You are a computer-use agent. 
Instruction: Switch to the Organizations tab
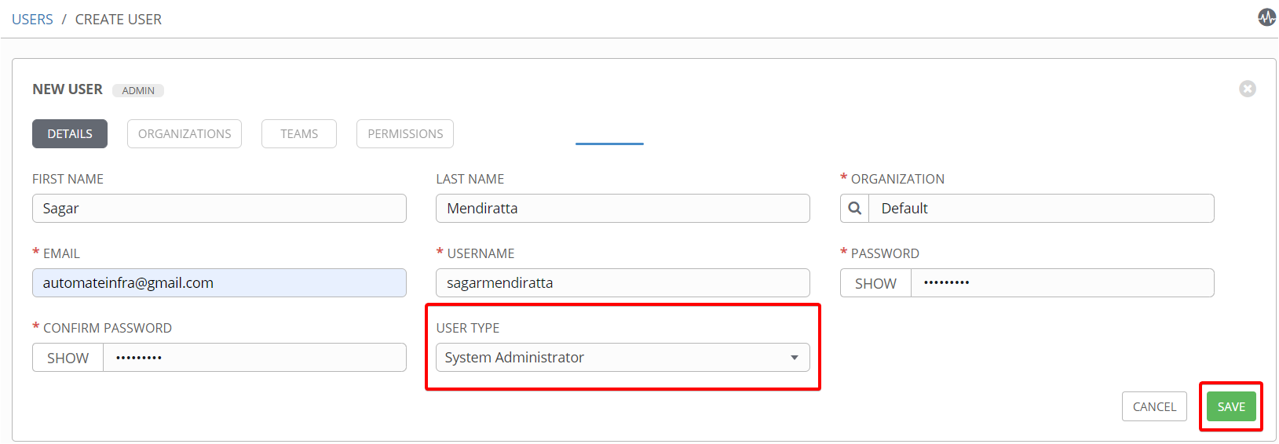point(185,134)
